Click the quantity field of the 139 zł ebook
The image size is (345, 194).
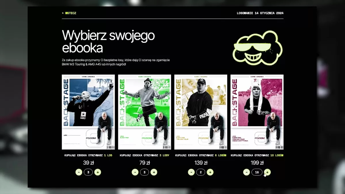[x=201, y=172]
